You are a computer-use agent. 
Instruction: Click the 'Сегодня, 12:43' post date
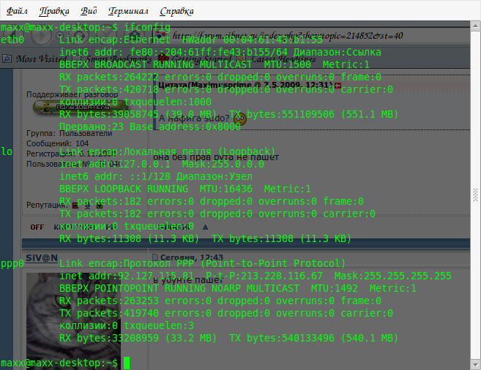192,257
